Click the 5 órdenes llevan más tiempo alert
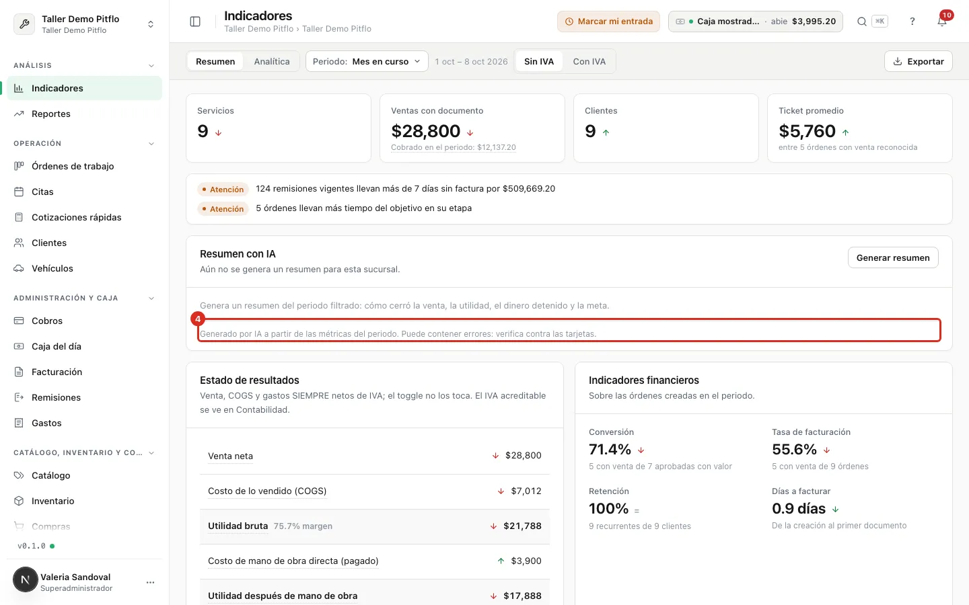 tap(364, 208)
